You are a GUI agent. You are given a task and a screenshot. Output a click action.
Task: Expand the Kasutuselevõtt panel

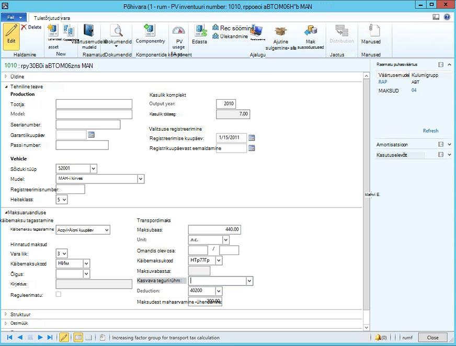point(450,155)
